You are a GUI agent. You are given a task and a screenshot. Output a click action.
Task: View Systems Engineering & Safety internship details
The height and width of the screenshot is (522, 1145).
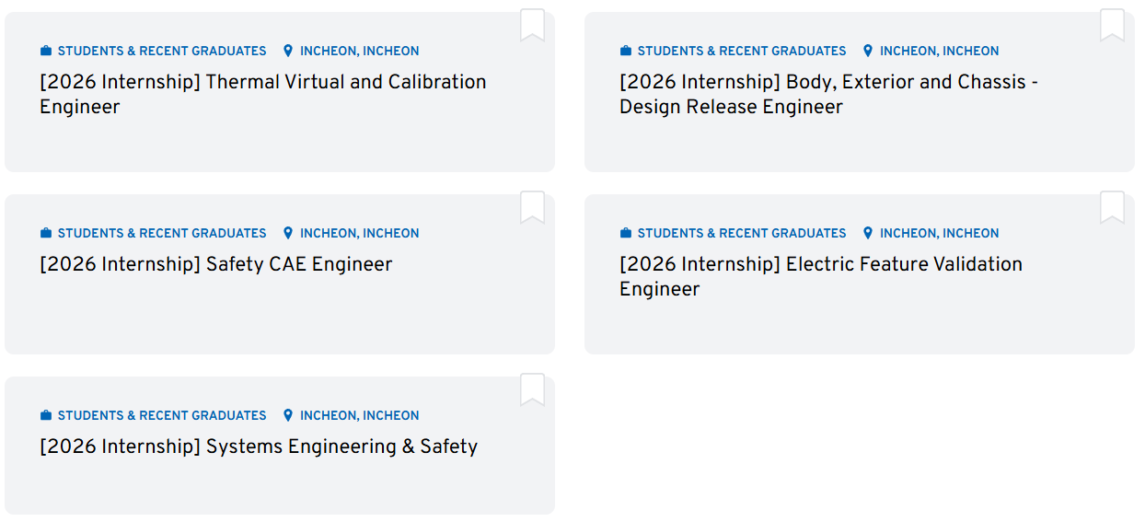(259, 447)
